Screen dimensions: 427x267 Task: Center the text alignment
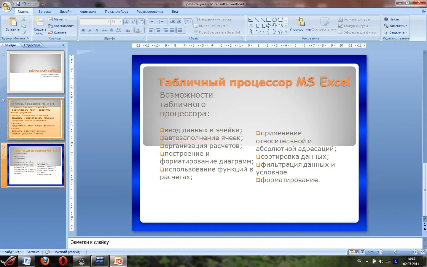click(x=158, y=30)
